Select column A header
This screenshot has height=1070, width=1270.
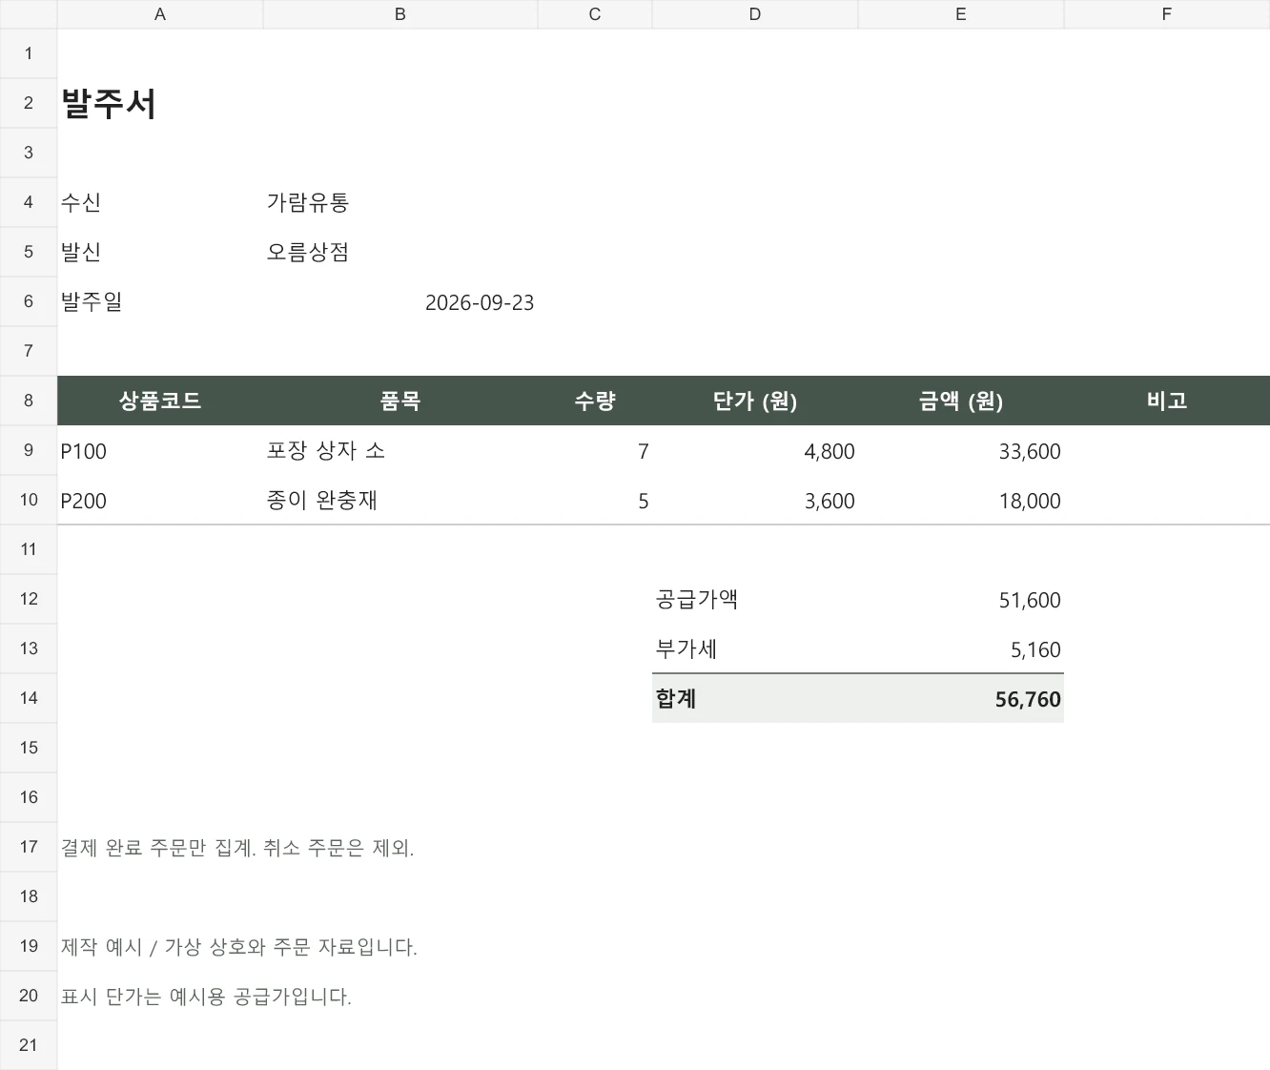click(x=160, y=14)
